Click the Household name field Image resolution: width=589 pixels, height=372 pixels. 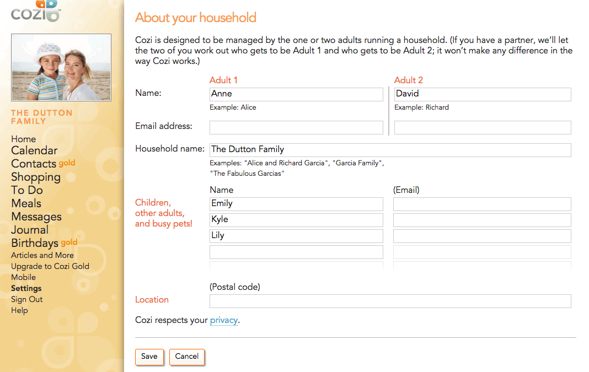pyautogui.click(x=390, y=150)
